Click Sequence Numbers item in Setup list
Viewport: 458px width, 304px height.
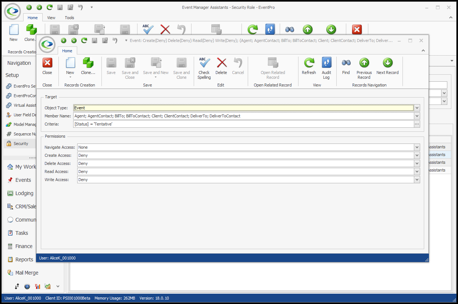click(x=21, y=134)
